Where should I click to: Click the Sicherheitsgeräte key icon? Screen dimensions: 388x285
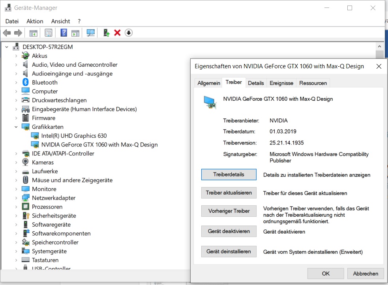(x=26, y=216)
